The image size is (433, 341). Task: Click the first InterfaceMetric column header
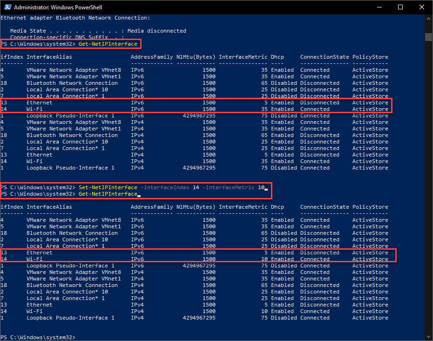[243, 57]
